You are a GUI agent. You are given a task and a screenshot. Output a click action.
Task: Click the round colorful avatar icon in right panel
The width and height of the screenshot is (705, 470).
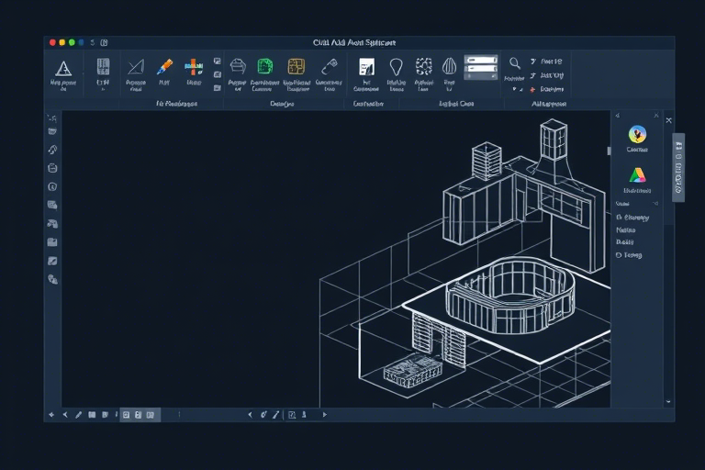(637, 134)
